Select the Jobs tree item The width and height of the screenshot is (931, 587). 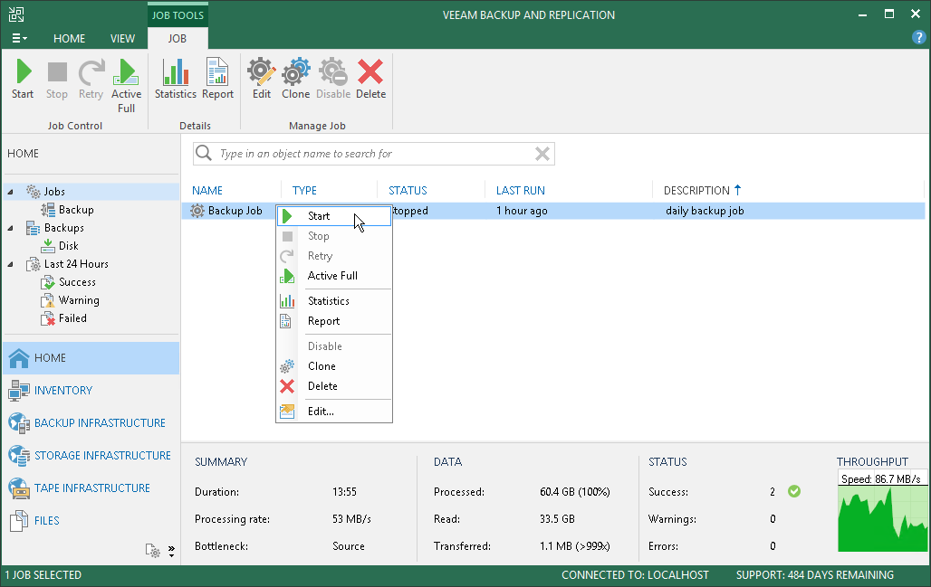[54, 192]
